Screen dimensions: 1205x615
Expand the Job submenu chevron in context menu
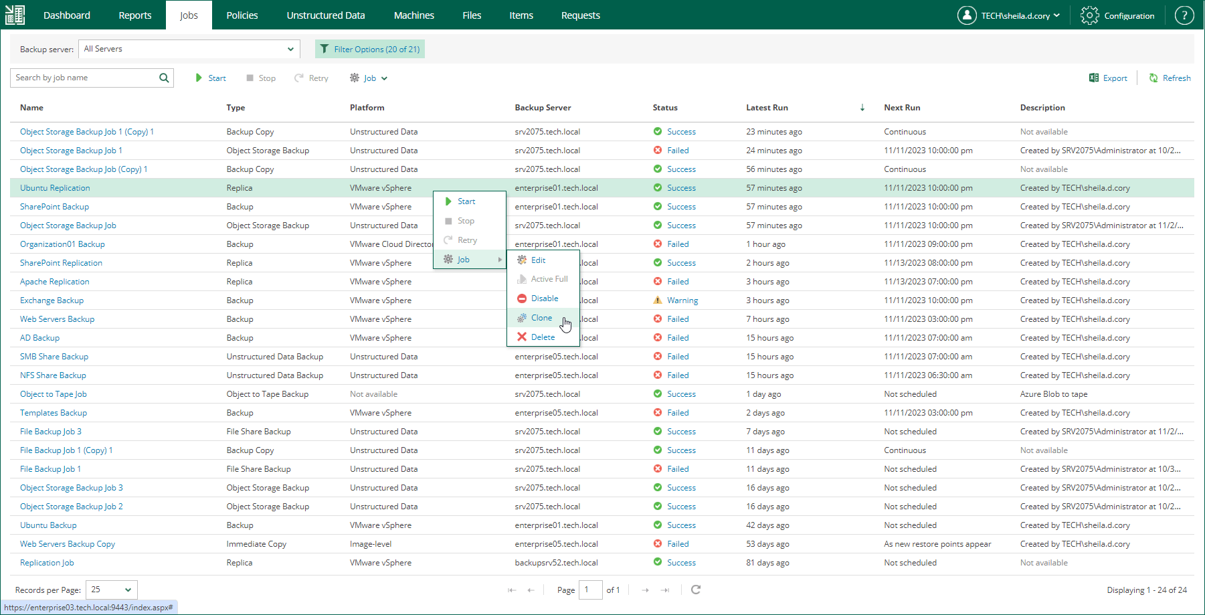coord(499,260)
